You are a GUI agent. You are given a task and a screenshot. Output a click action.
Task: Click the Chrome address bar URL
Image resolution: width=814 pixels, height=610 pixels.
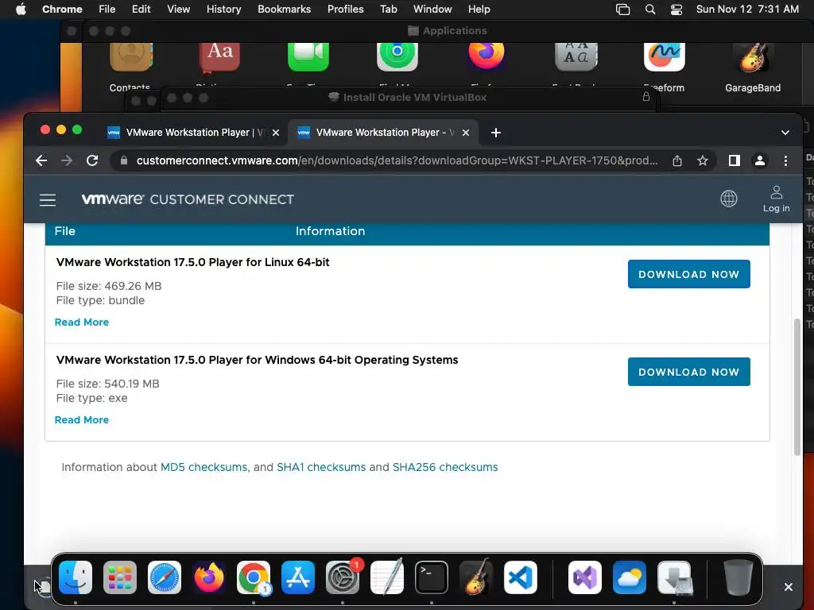397,160
